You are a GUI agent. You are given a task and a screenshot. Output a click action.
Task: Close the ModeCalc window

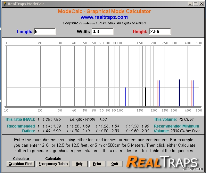(x=201, y=4)
